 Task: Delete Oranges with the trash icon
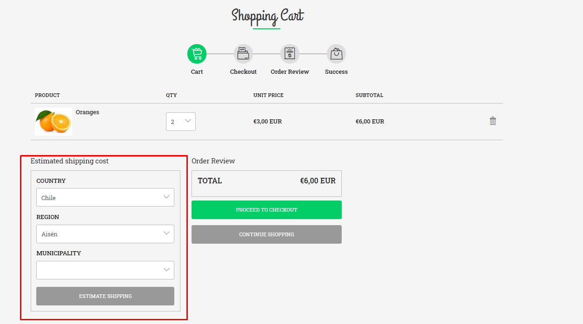493,121
